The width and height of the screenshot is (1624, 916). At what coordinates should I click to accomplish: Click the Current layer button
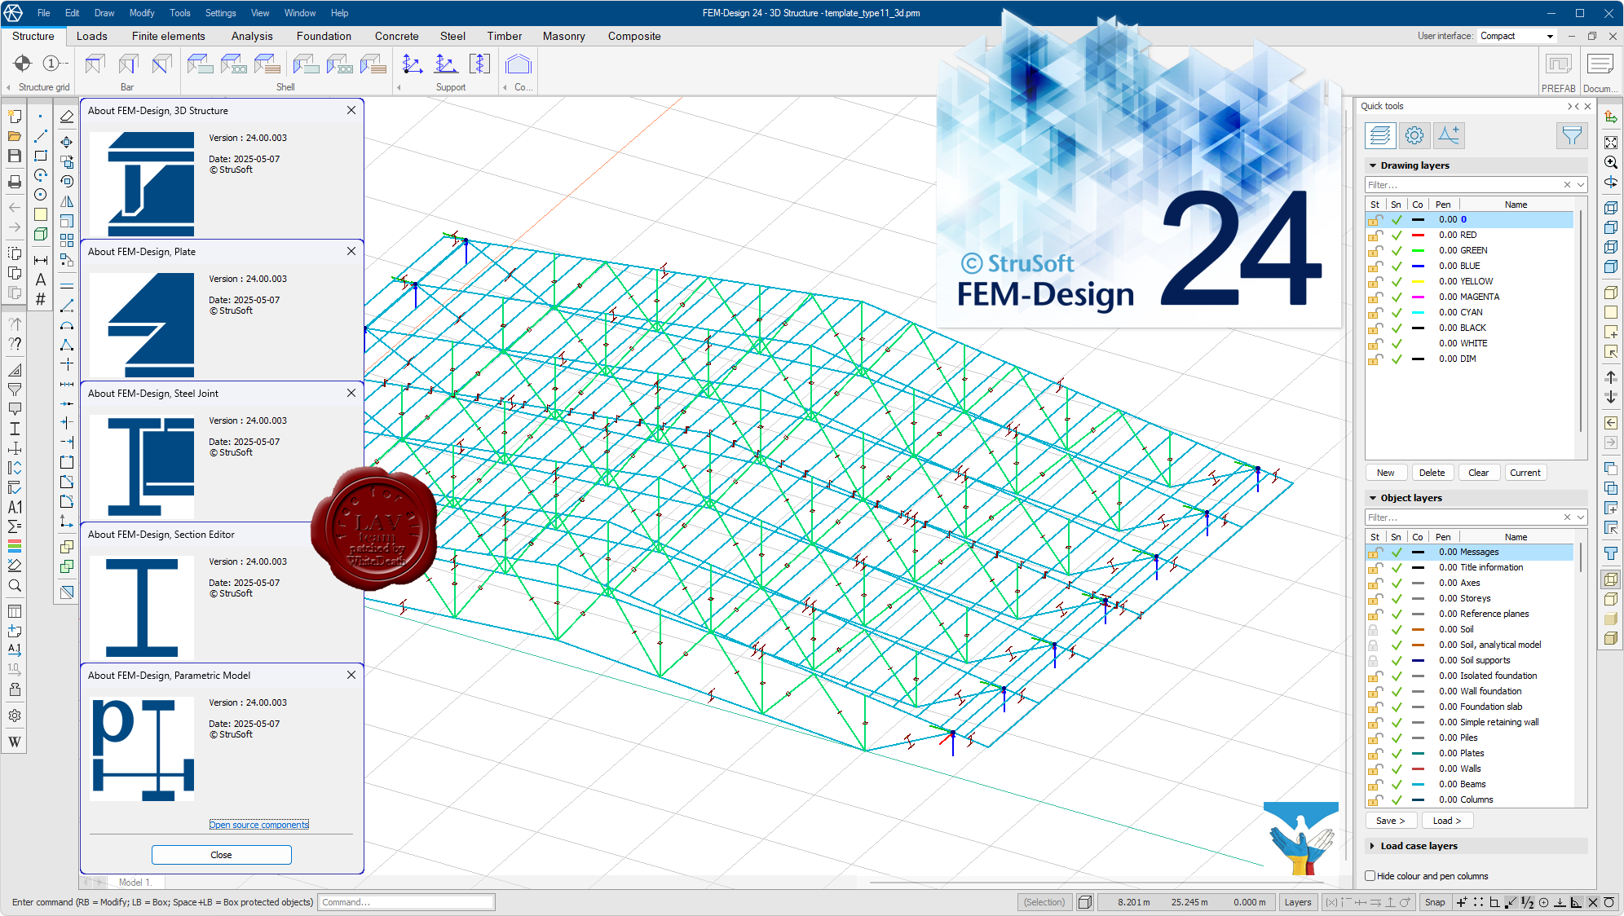(x=1525, y=473)
